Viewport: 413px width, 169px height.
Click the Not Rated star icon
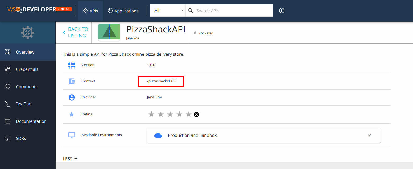tap(195, 32)
